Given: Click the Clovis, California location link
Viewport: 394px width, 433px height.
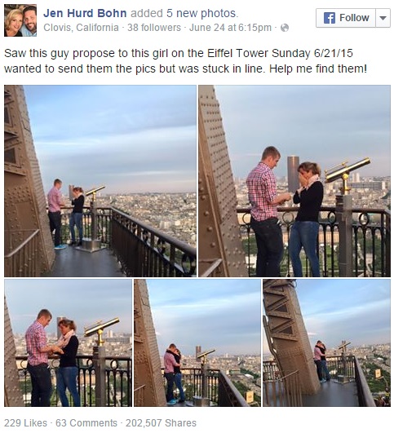Looking at the screenshot, I should (x=82, y=28).
